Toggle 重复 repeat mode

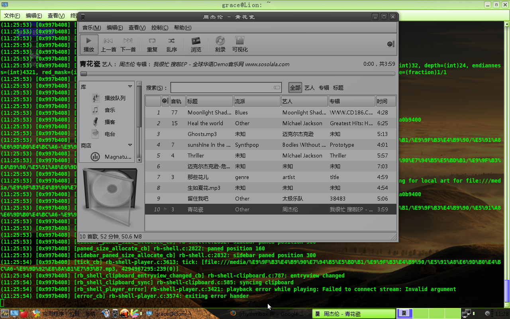152,44
